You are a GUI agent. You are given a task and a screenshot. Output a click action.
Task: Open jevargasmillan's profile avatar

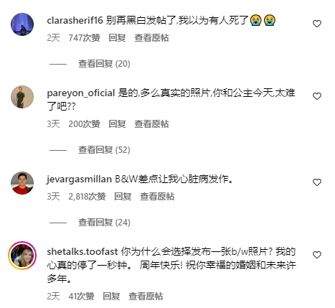[22, 183]
